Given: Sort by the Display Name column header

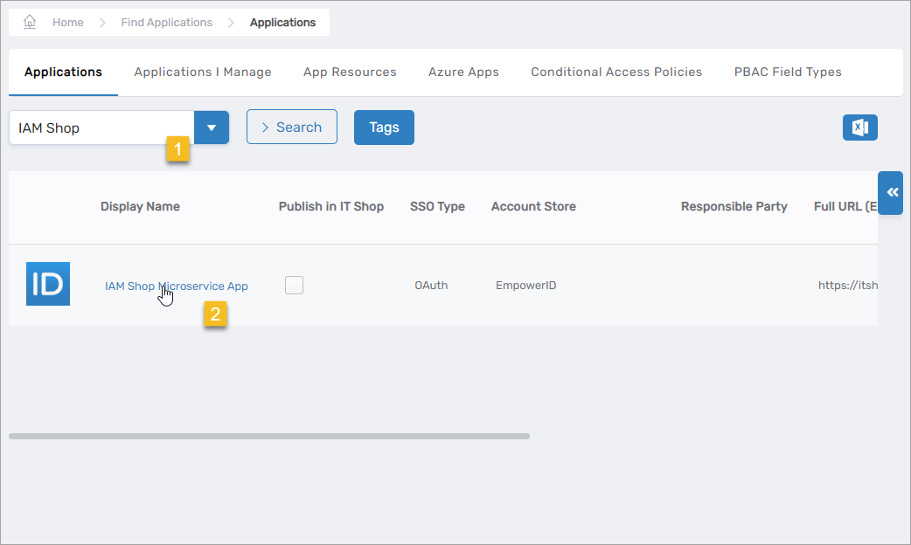Looking at the screenshot, I should tap(140, 206).
